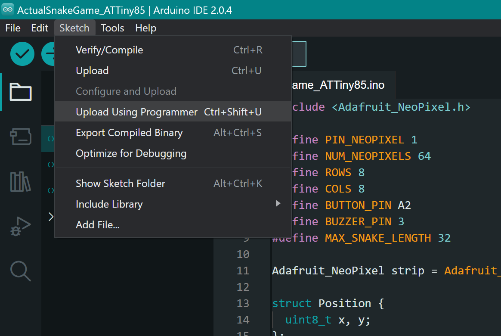
Task: Click the Arduino logo in title bar
Action: 8,9
